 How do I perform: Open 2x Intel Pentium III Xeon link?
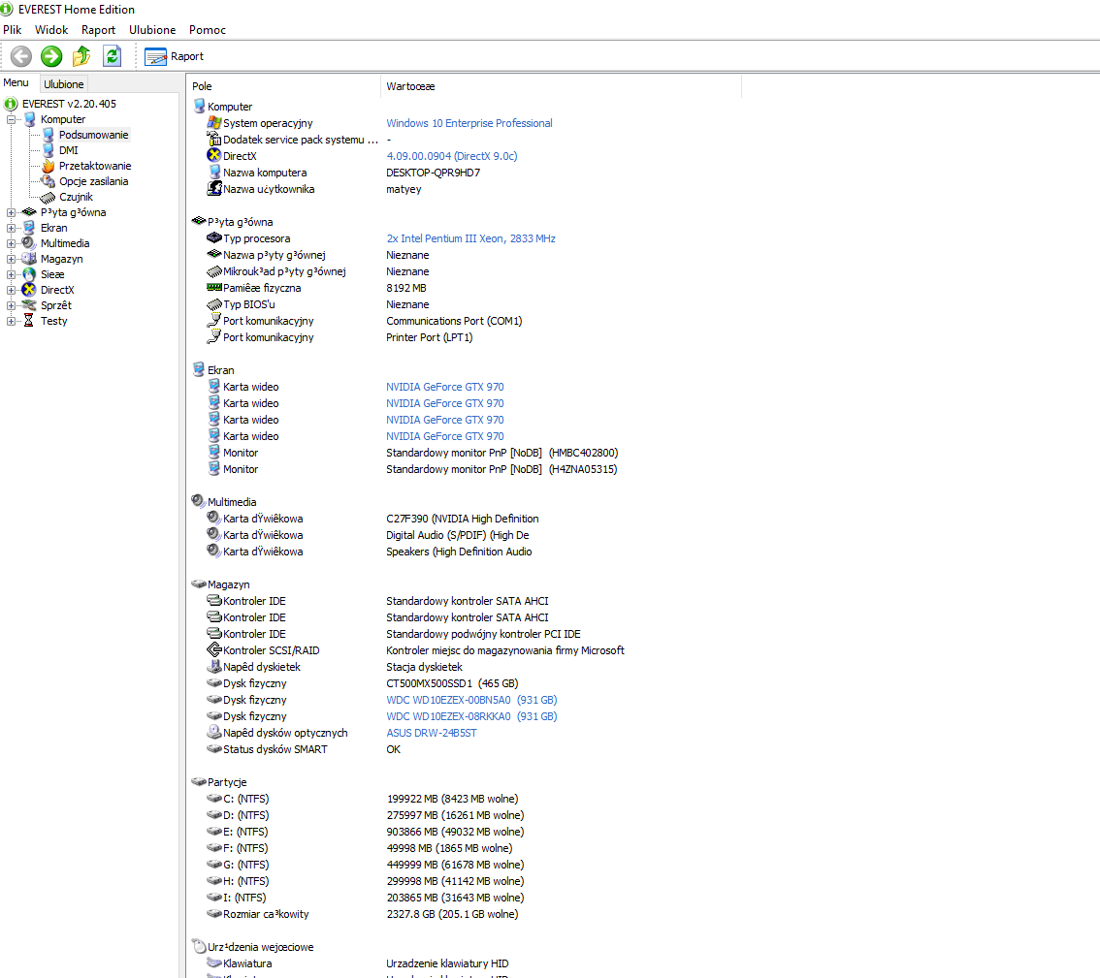(470, 238)
